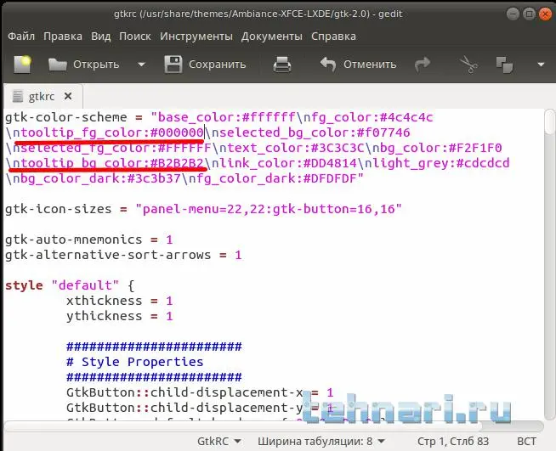Minimize the gedit window

[x=513, y=14]
